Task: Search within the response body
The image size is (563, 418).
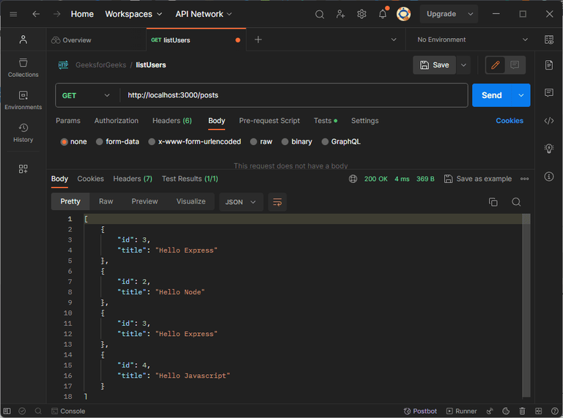Action: (516, 202)
